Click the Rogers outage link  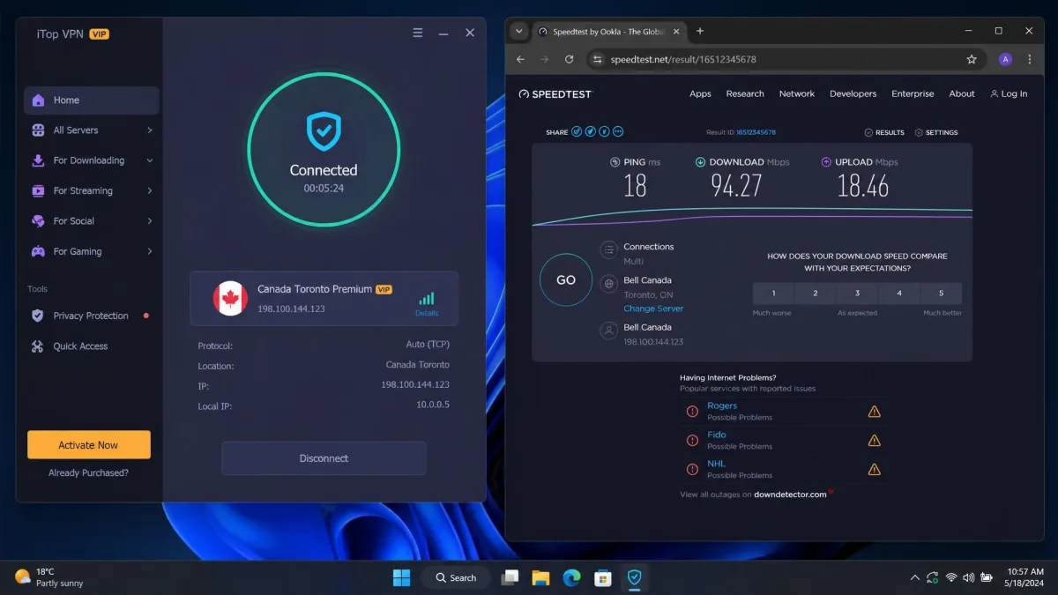[x=722, y=406]
